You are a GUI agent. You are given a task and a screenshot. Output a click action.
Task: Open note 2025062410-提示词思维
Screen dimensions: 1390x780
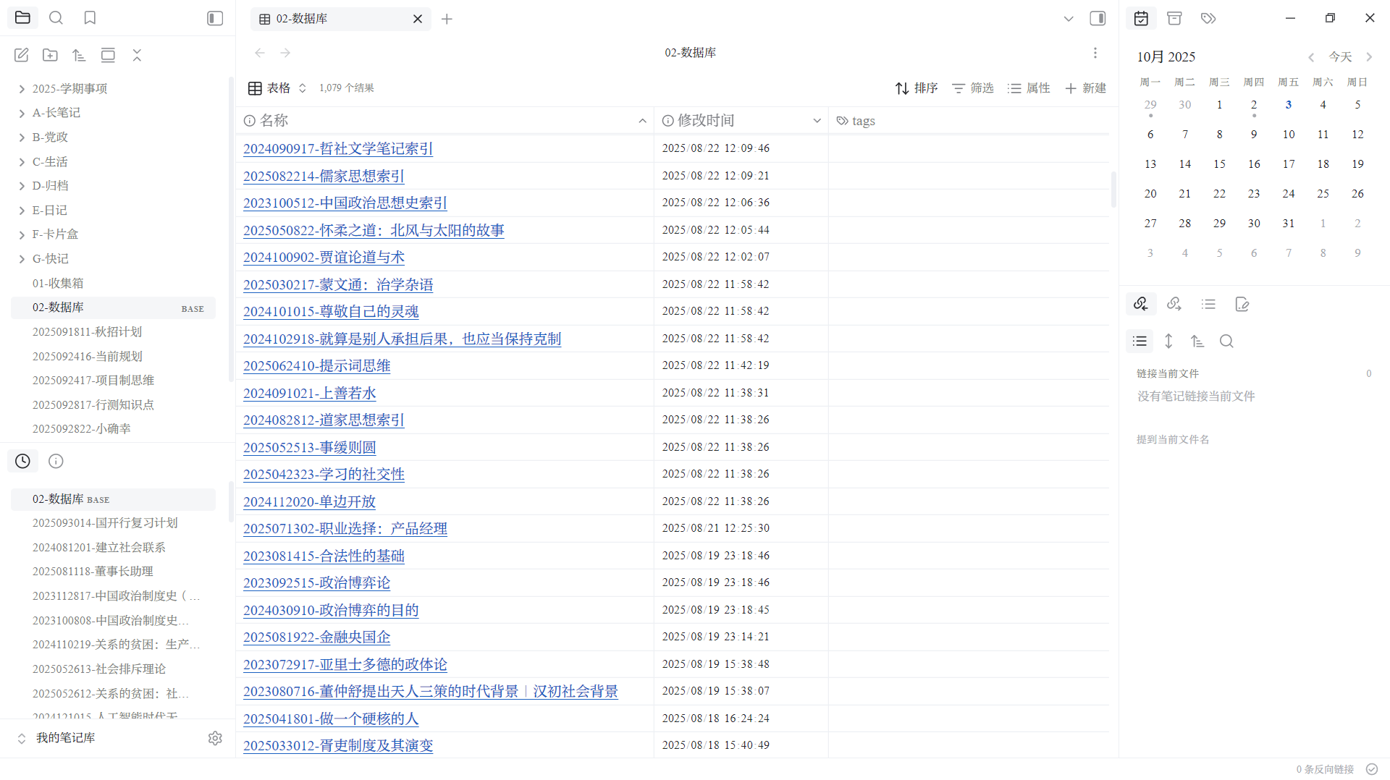pos(316,366)
